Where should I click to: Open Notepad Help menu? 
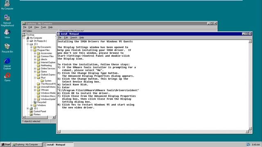pos(82,38)
